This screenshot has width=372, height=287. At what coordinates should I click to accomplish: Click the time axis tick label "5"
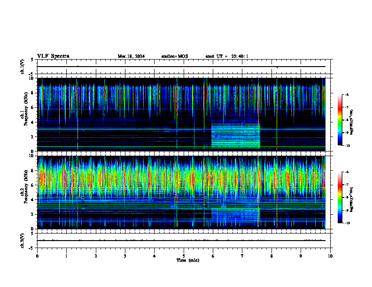[184, 256]
